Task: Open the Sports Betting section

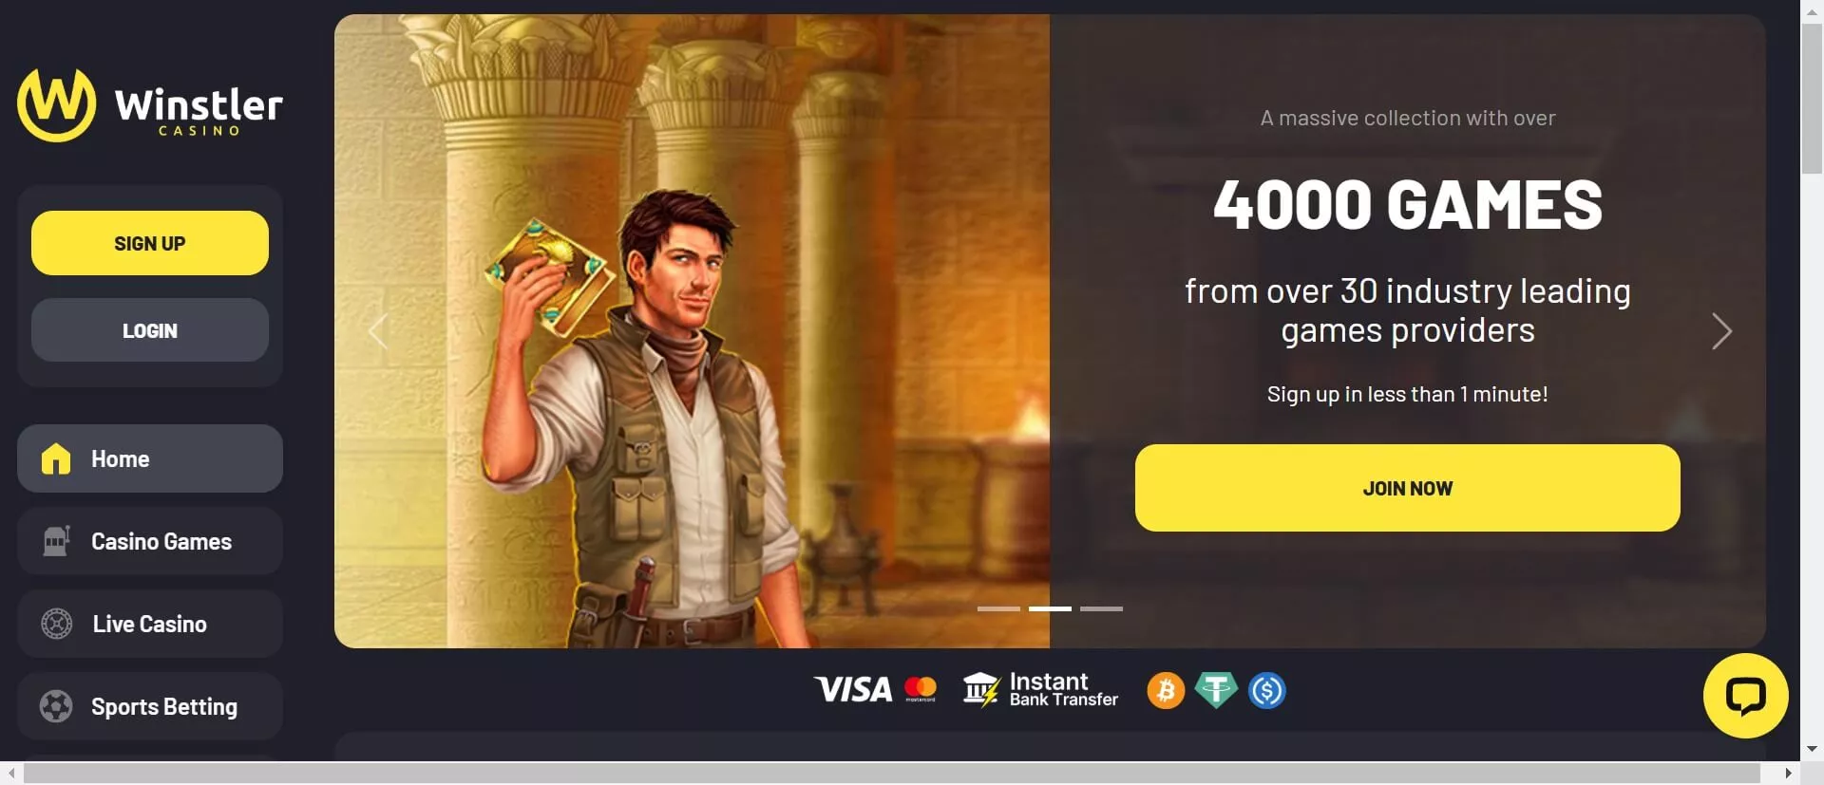Action: 150,706
